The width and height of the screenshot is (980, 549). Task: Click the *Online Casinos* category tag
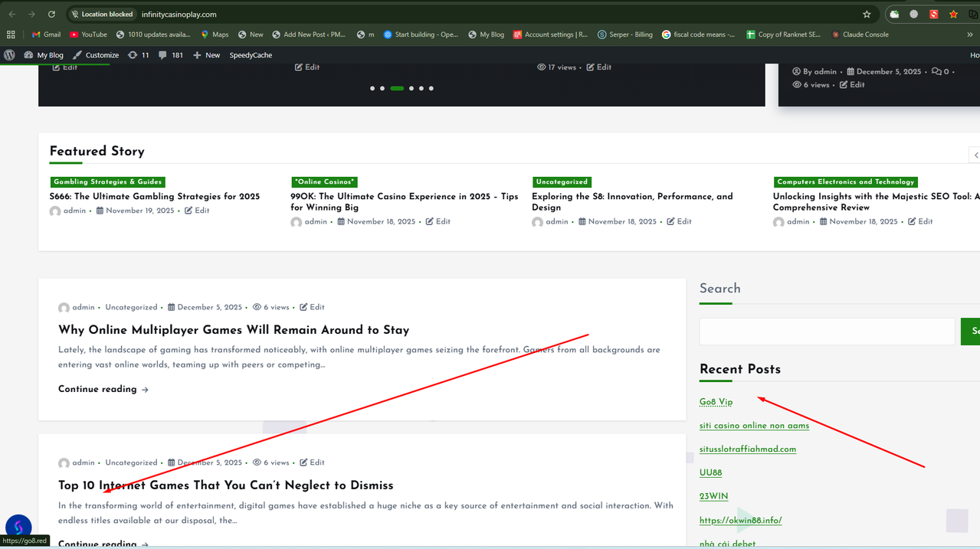pyautogui.click(x=324, y=181)
